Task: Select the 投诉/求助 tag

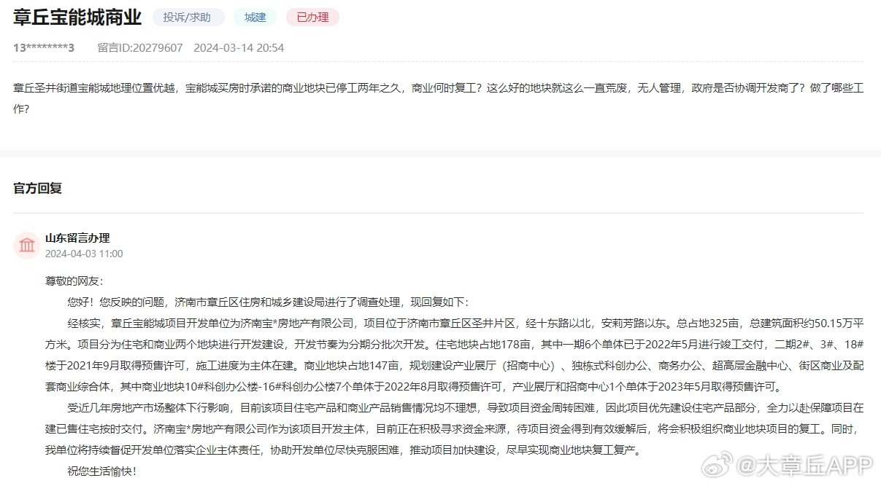Action: (x=188, y=17)
